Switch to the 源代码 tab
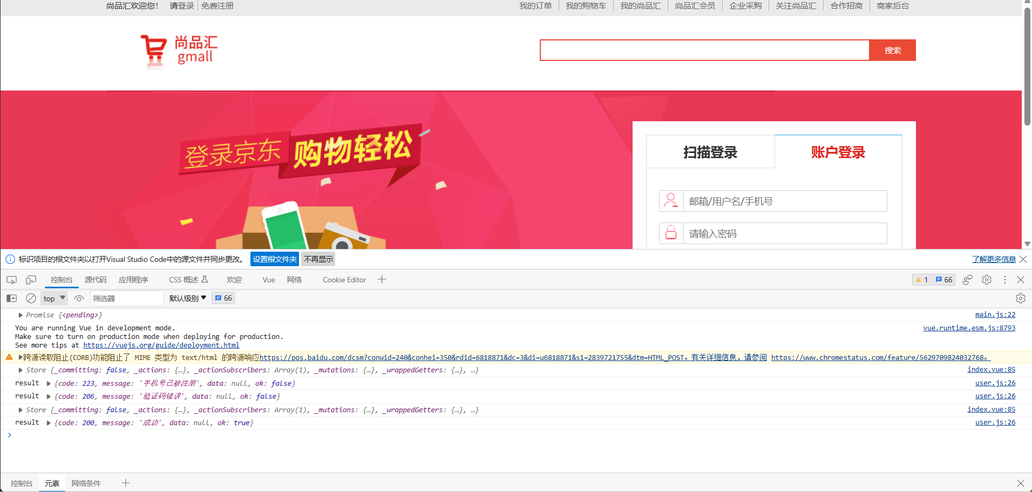 pos(96,280)
